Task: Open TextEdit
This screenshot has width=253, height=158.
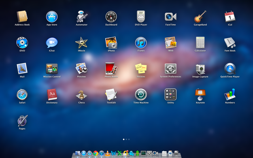Action: pyautogui.click(x=111, y=94)
